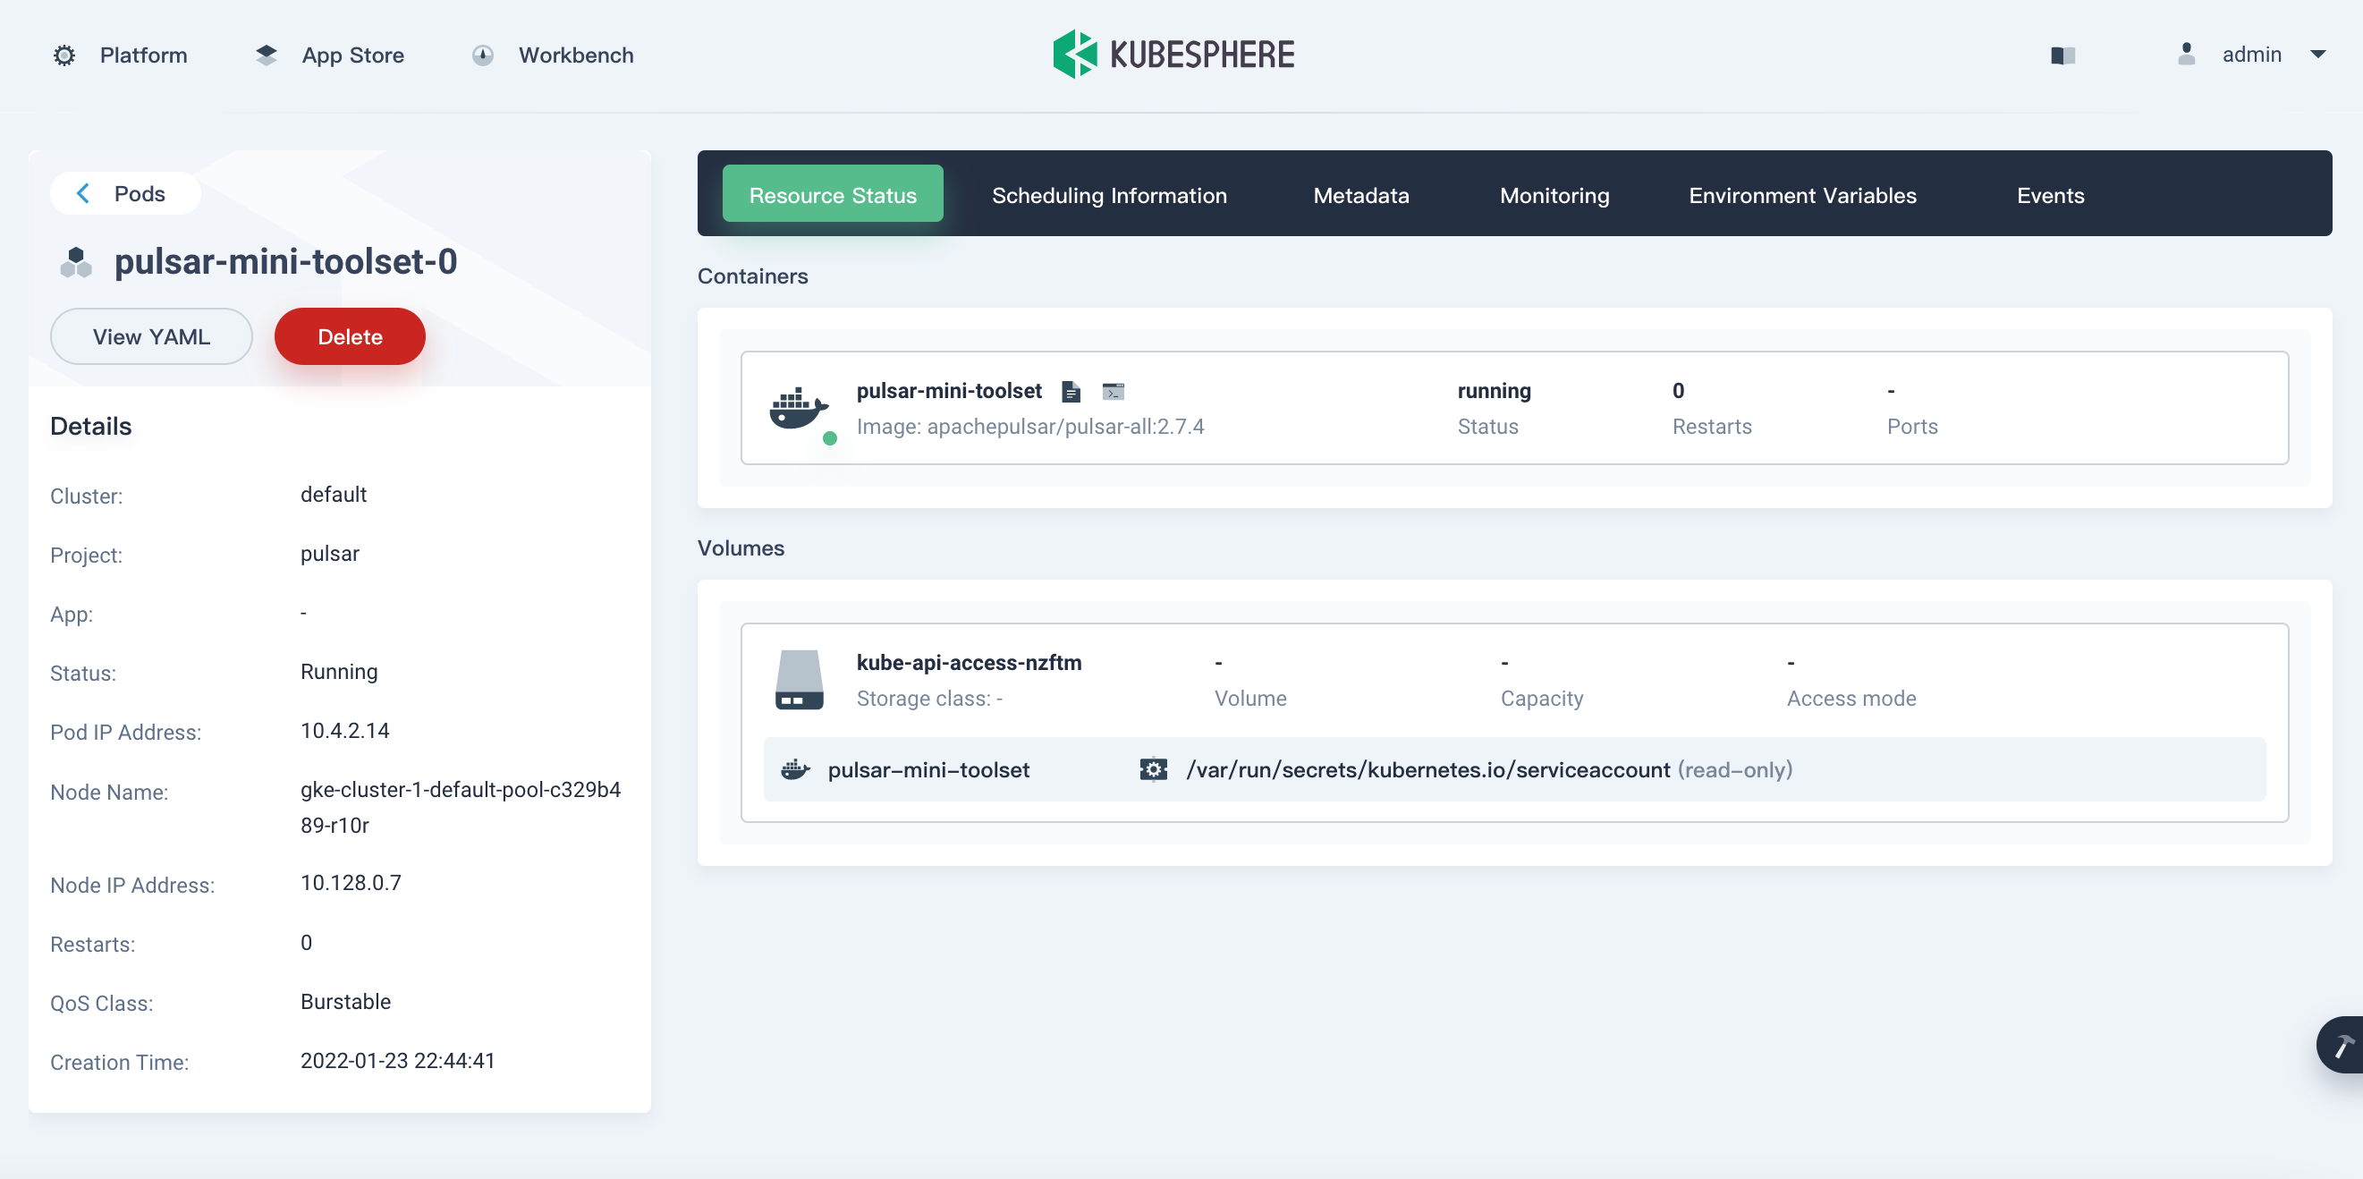Open the pod YAML with View YAML

[x=150, y=335]
